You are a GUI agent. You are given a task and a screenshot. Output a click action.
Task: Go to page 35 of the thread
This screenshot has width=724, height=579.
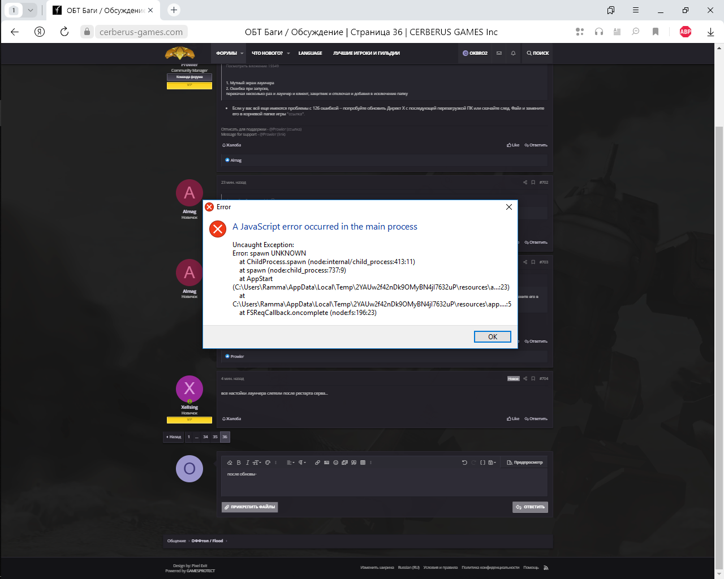pos(215,437)
